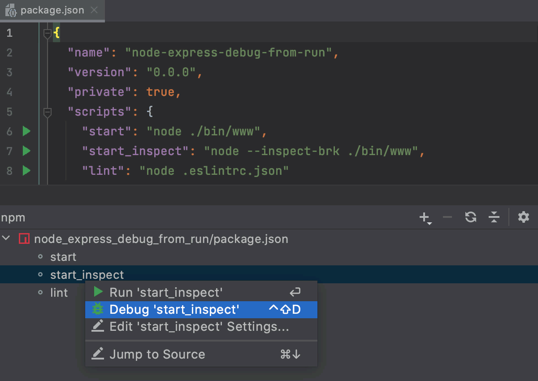The width and height of the screenshot is (538, 381).
Task: Run the lint script from the gutter
Action: tap(26, 171)
